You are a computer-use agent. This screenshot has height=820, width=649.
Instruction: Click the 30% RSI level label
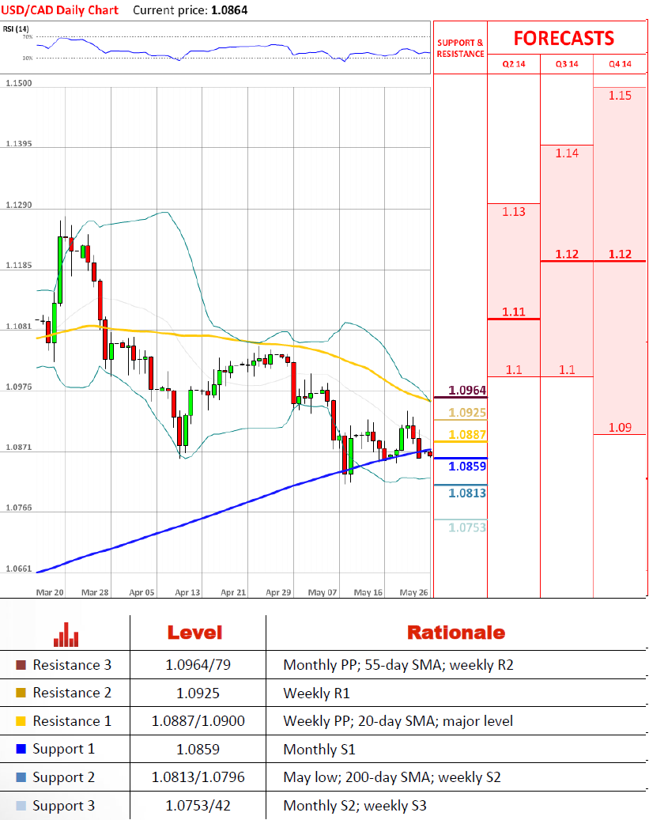pos(28,58)
